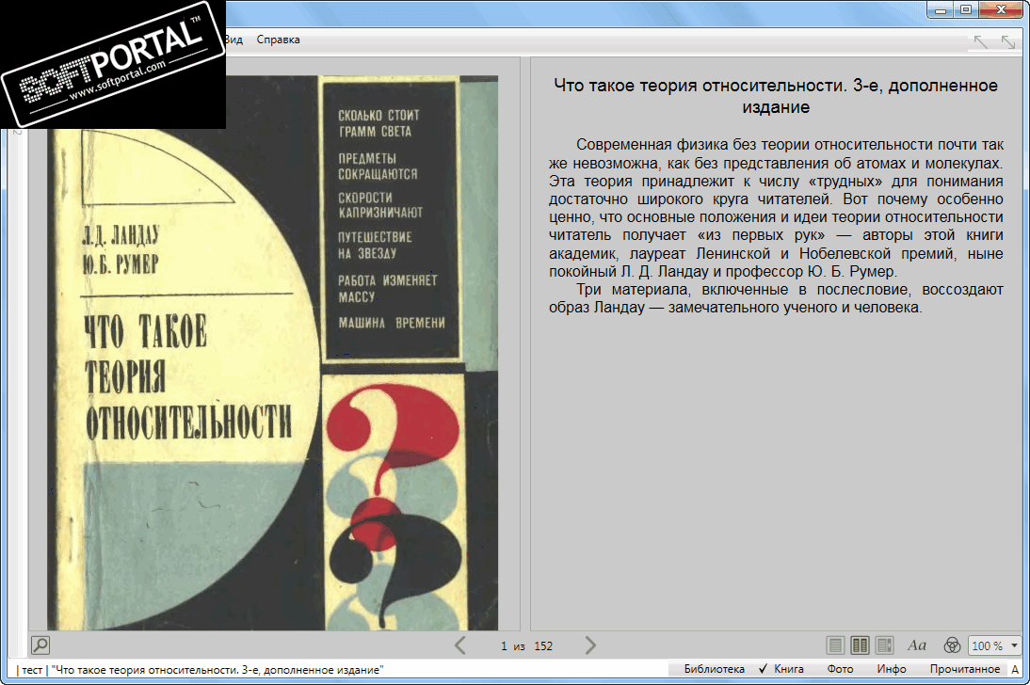Switch to the Инфо tab
The width and height of the screenshot is (1030, 685).
click(x=892, y=669)
